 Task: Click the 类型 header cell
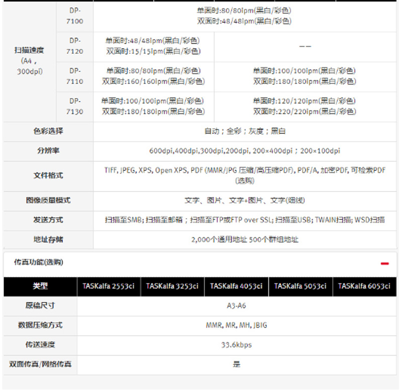(x=40, y=286)
